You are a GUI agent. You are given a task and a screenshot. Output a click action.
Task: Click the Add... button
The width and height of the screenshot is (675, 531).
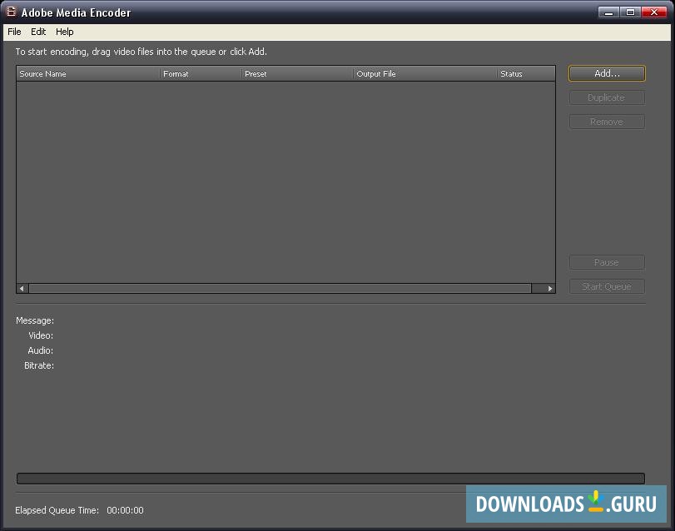[x=607, y=73]
